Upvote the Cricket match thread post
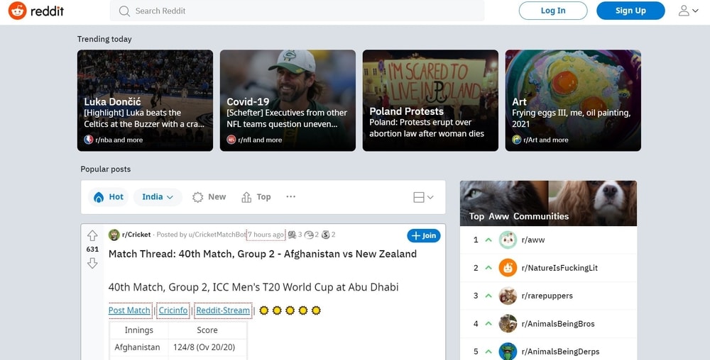 [92, 235]
